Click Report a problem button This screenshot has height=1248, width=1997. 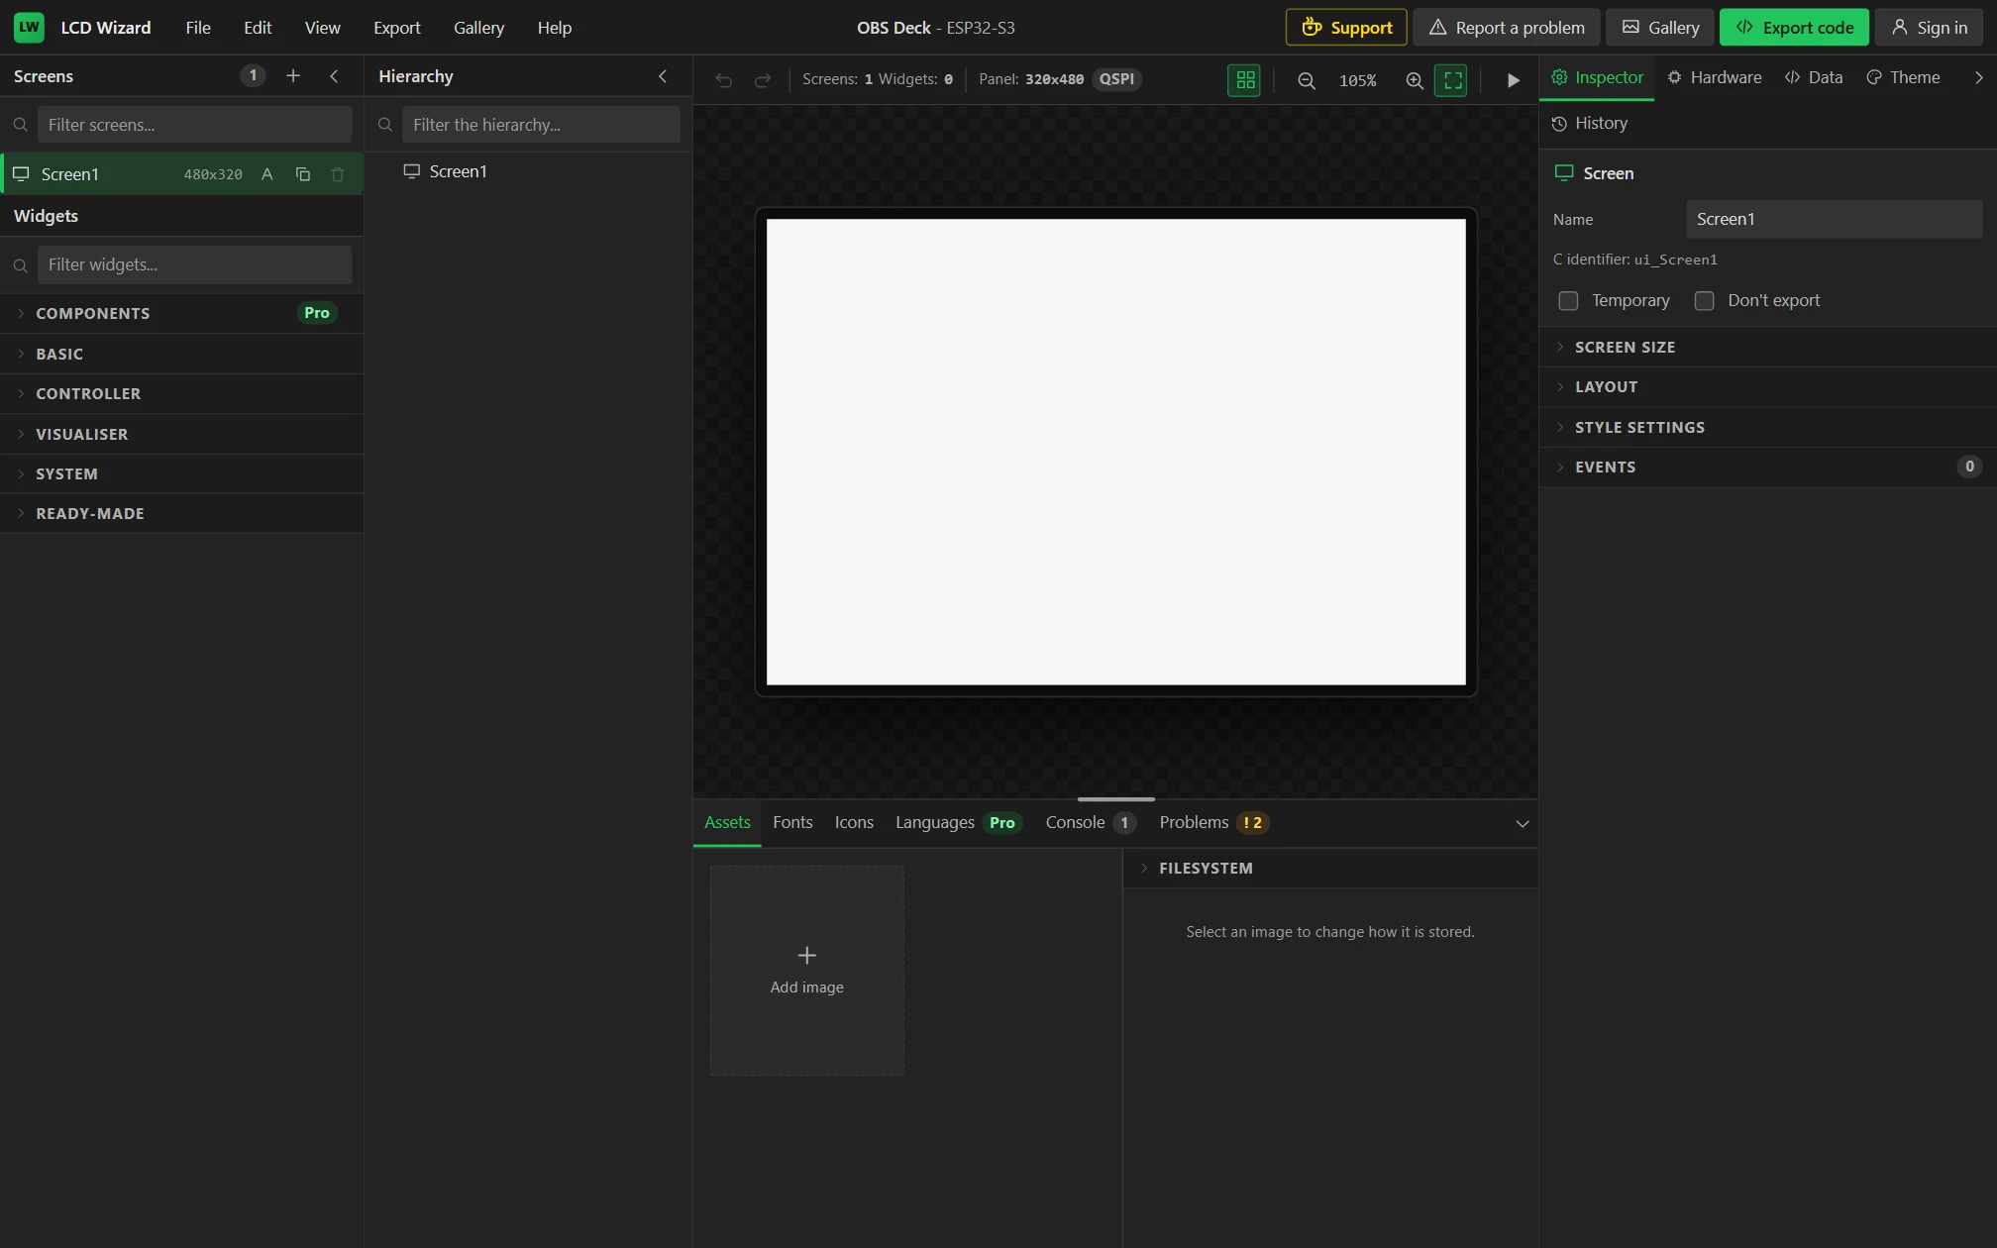(x=1506, y=27)
